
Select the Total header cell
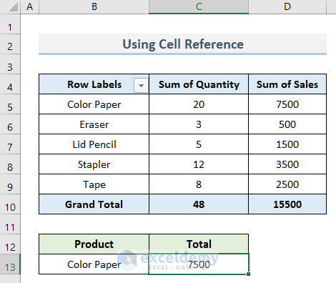click(199, 244)
